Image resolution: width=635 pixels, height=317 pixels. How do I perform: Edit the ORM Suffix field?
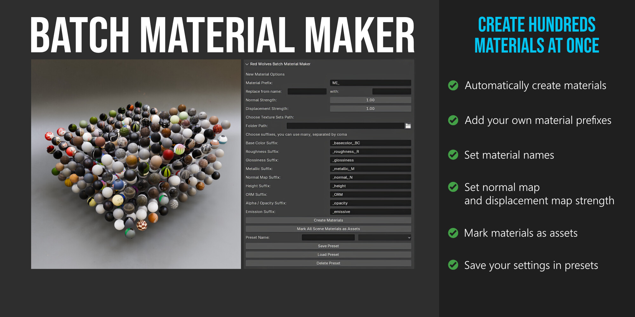[371, 194]
